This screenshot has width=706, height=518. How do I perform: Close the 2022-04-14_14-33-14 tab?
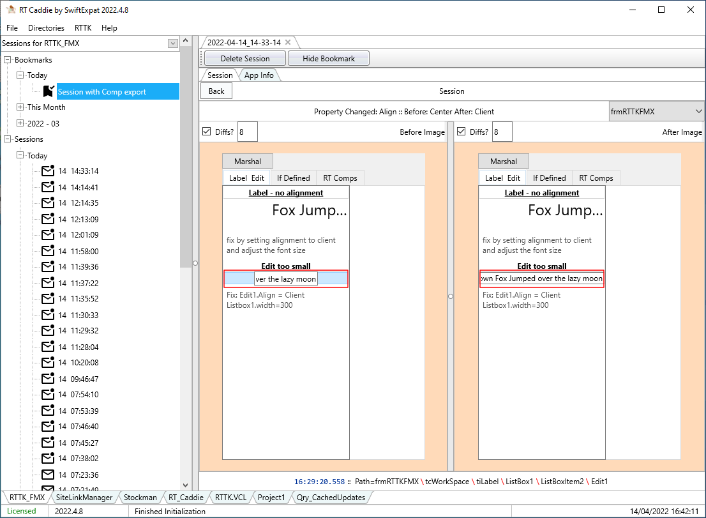coord(288,42)
